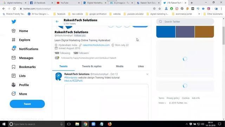Image resolution: width=225 pixels, height=127 pixels.
Task: Expand the tweet options chevron
Action: [147, 74]
